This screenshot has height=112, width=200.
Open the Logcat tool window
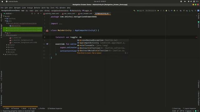[x=32, y=109]
